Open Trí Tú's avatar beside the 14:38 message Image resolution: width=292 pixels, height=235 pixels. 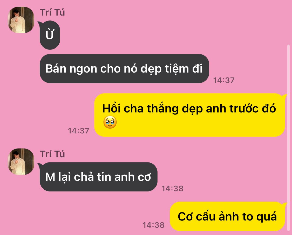(x=21, y=162)
